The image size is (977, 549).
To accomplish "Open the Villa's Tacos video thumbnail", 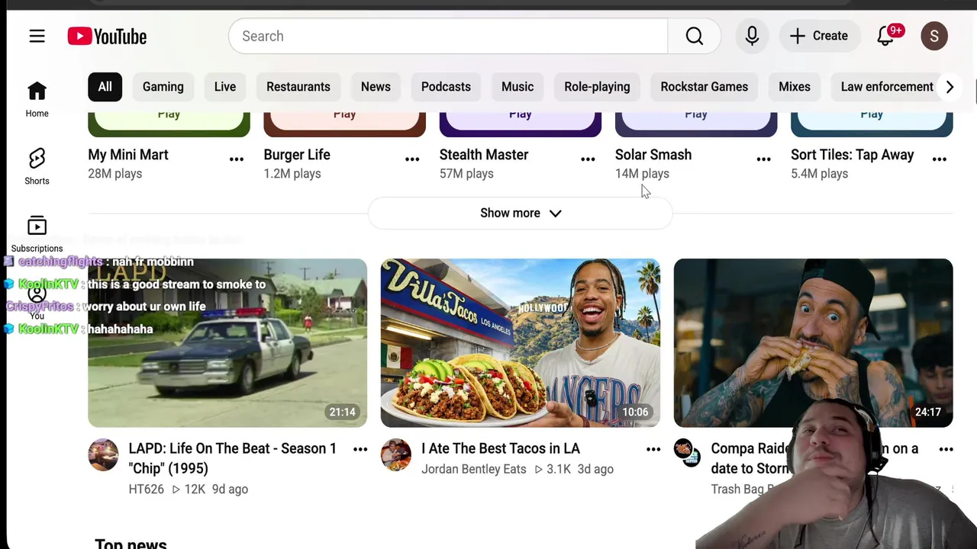I will [x=521, y=343].
